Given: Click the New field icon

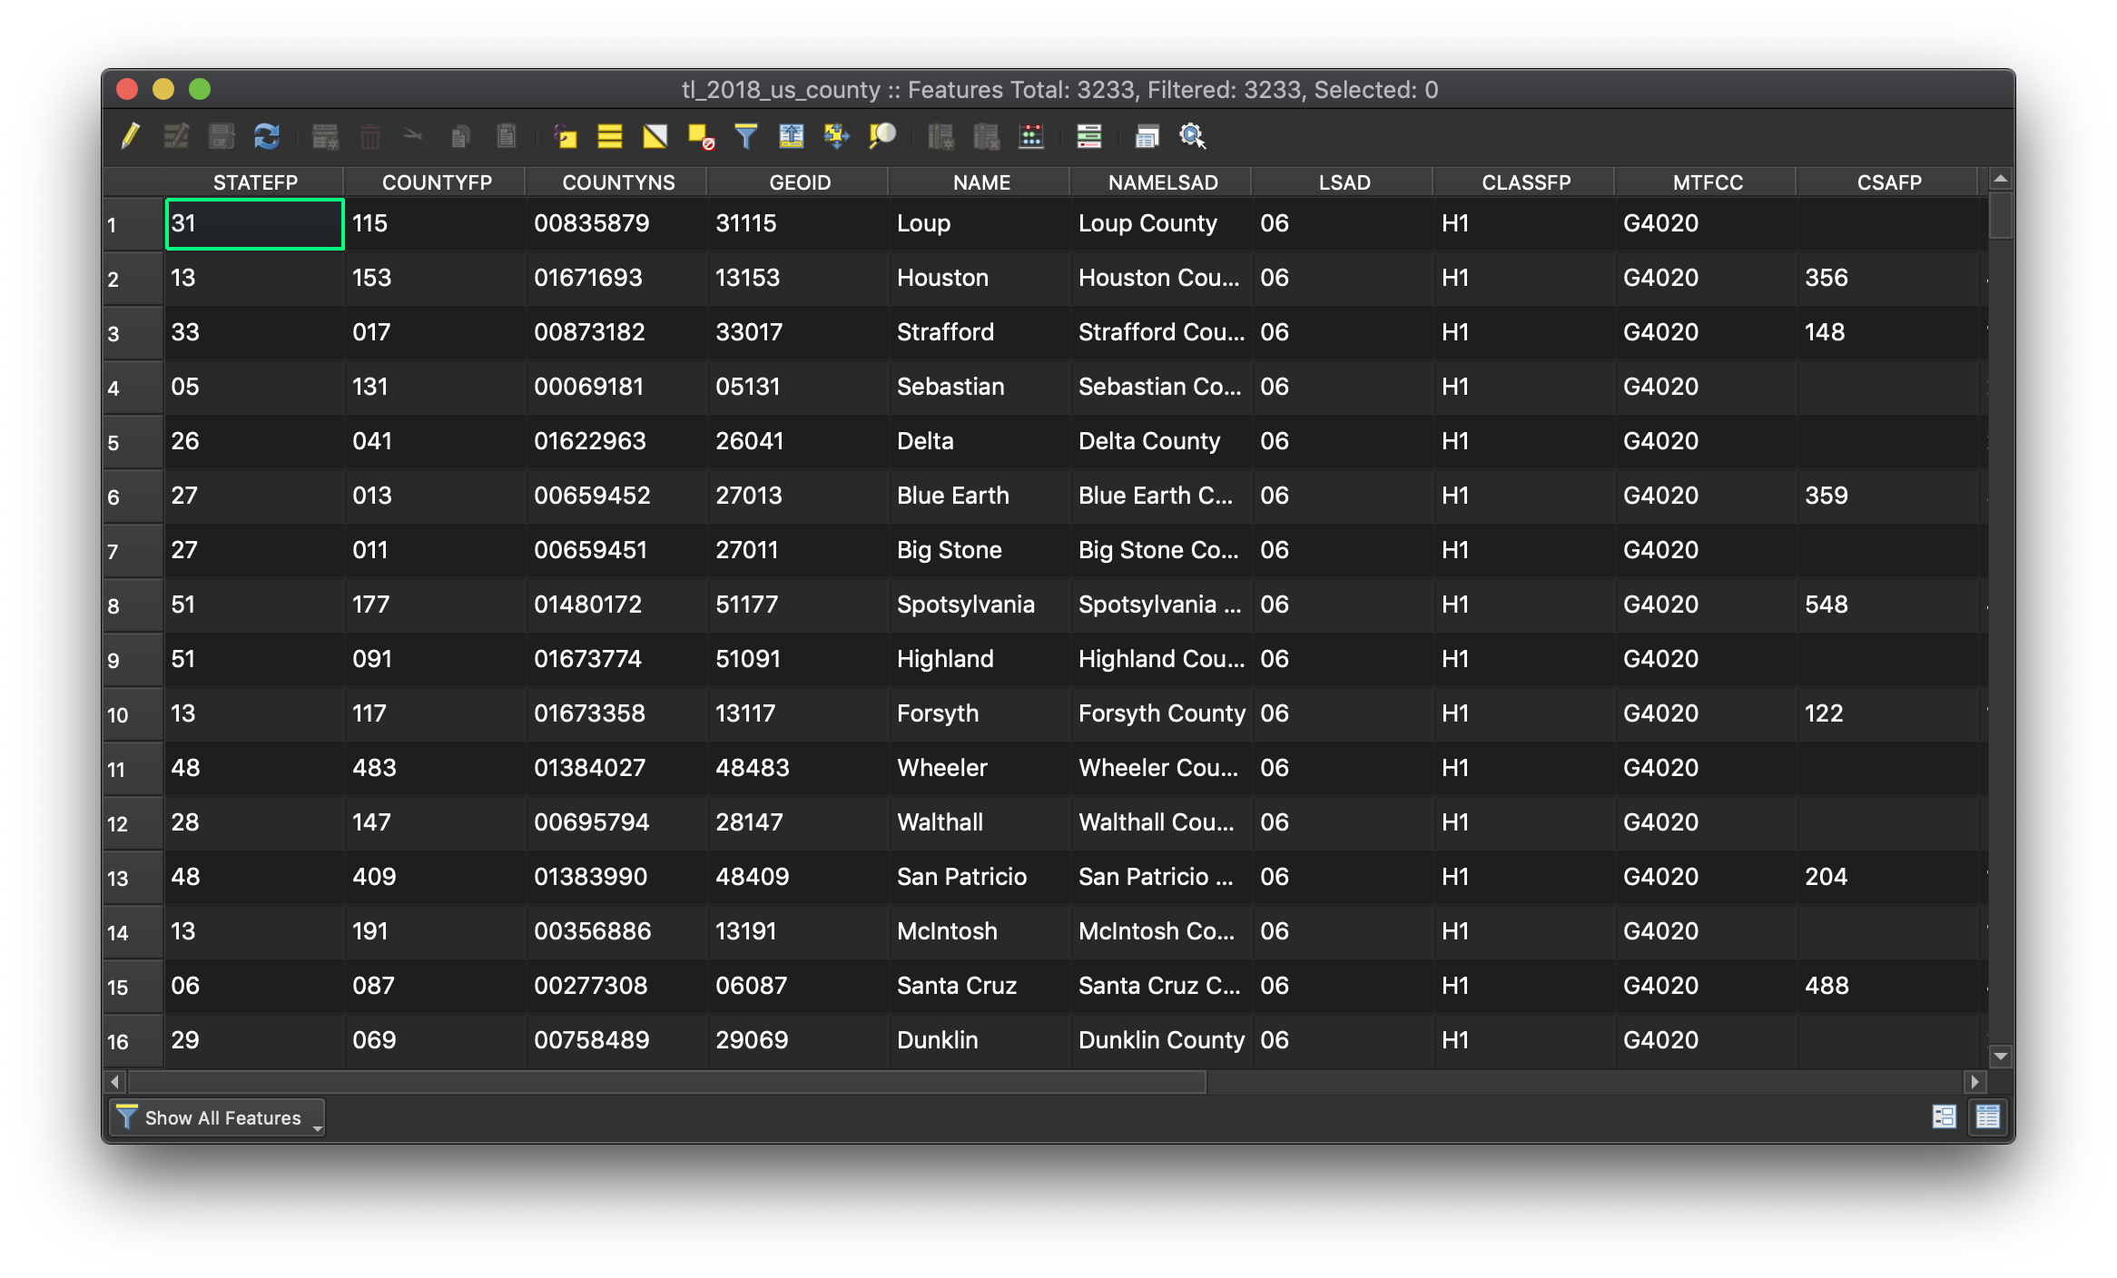Looking at the screenshot, I should (x=940, y=137).
